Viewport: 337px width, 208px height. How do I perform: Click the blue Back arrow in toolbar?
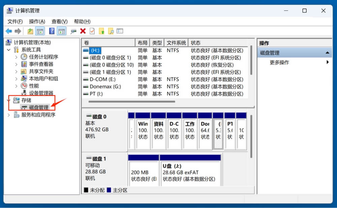pos(9,31)
